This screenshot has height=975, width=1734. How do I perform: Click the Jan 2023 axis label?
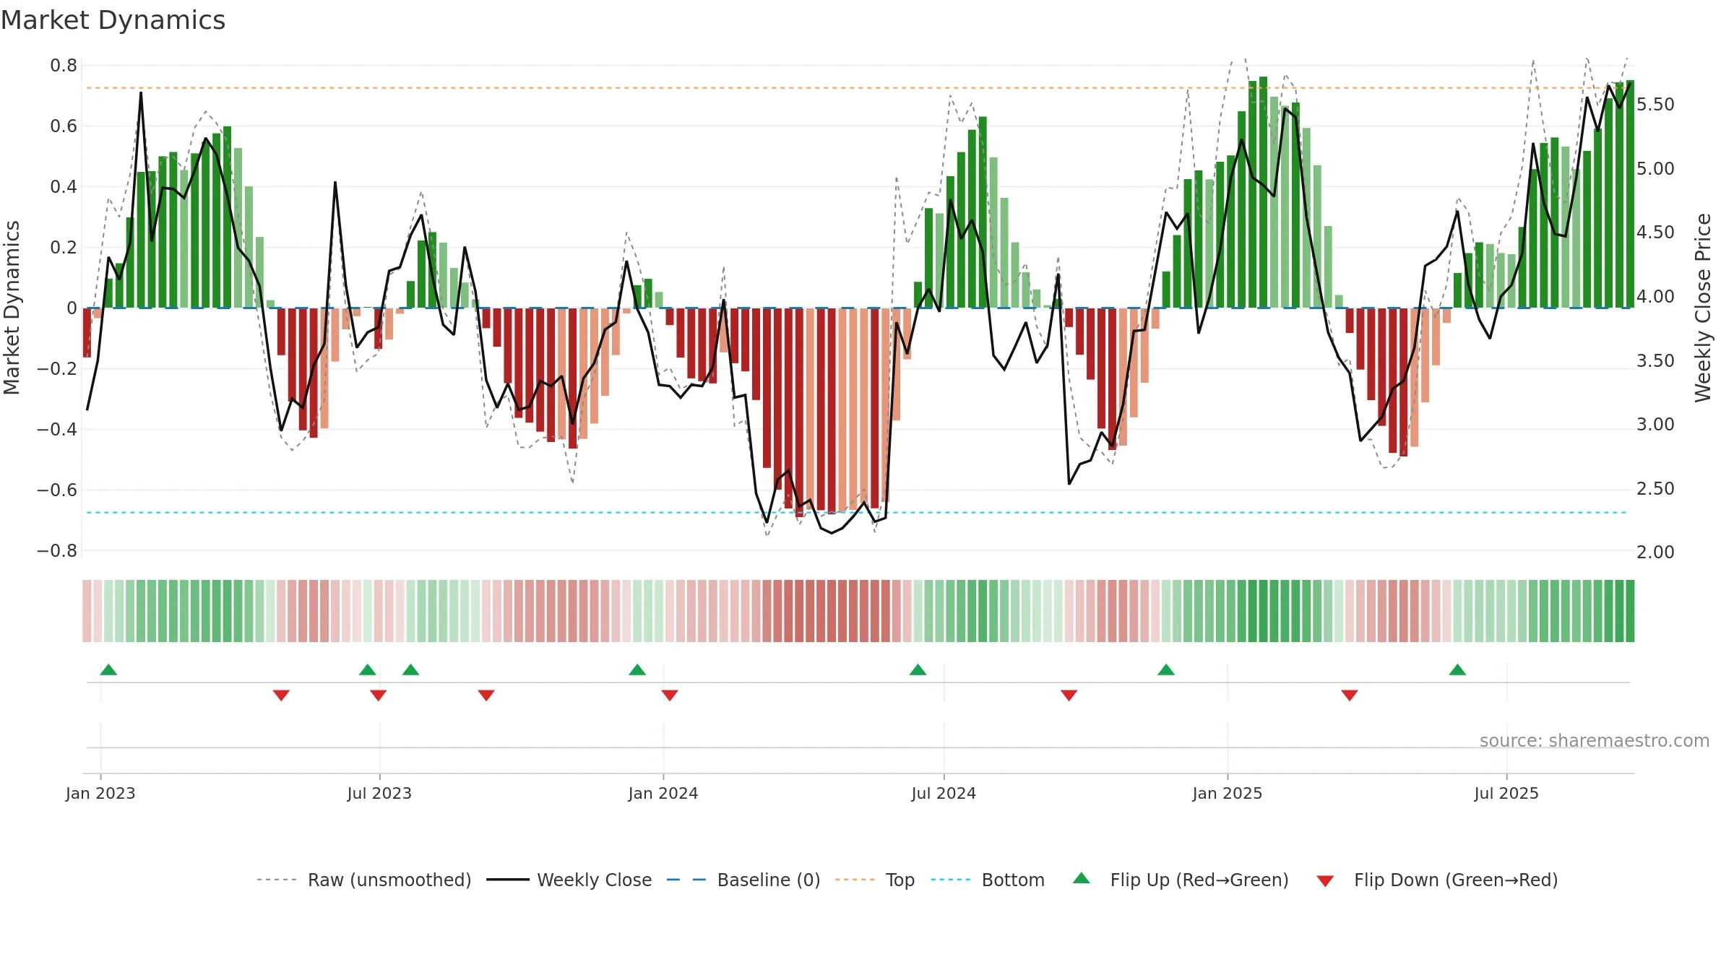pyautogui.click(x=100, y=793)
